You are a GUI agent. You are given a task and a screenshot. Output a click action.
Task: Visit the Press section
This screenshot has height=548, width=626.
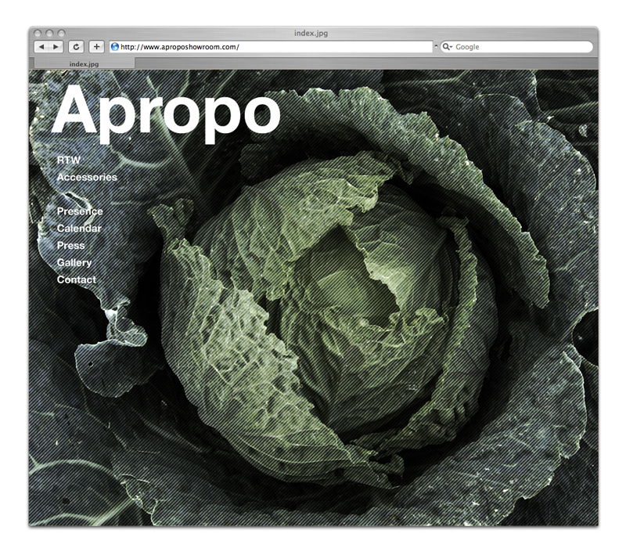point(70,245)
